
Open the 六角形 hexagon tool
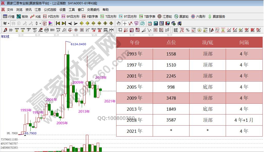198,16
